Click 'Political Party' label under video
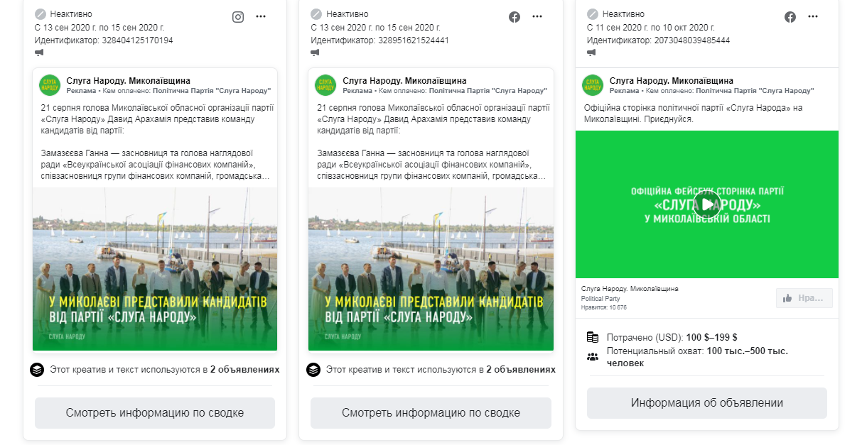The height and width of the screenshot is (445, 862). (601, 298)
